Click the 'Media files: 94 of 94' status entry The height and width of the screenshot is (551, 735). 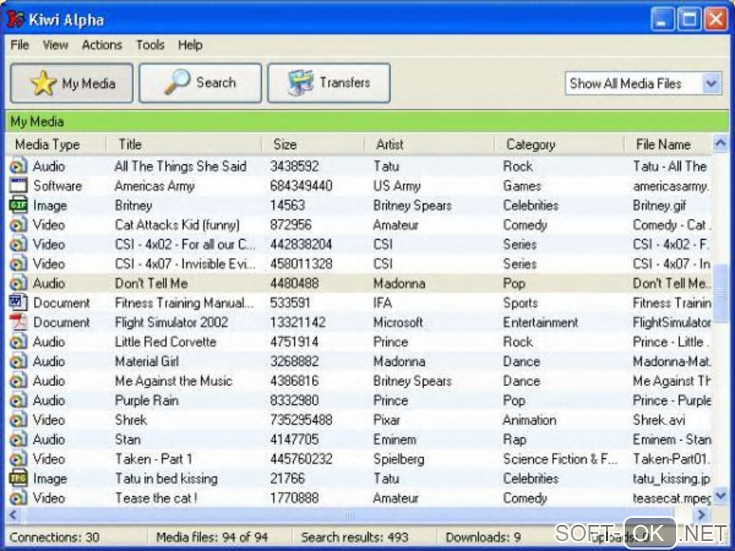click(x=212, y=537)
